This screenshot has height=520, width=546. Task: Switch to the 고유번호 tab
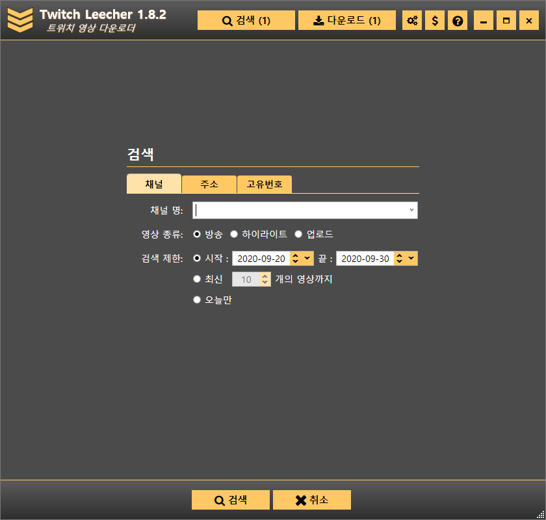click(x=265, y=184)
